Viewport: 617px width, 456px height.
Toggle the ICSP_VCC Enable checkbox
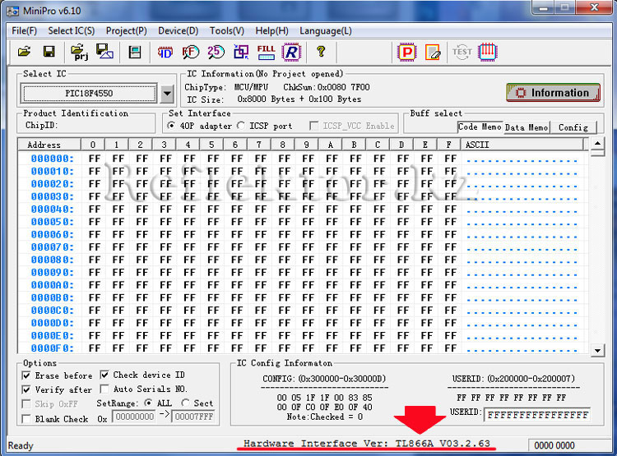point(314,126)
